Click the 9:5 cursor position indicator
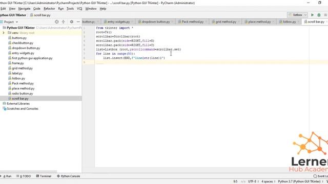Image resolution: width=328 pixels, height=184 pixels. coord(235,181)
